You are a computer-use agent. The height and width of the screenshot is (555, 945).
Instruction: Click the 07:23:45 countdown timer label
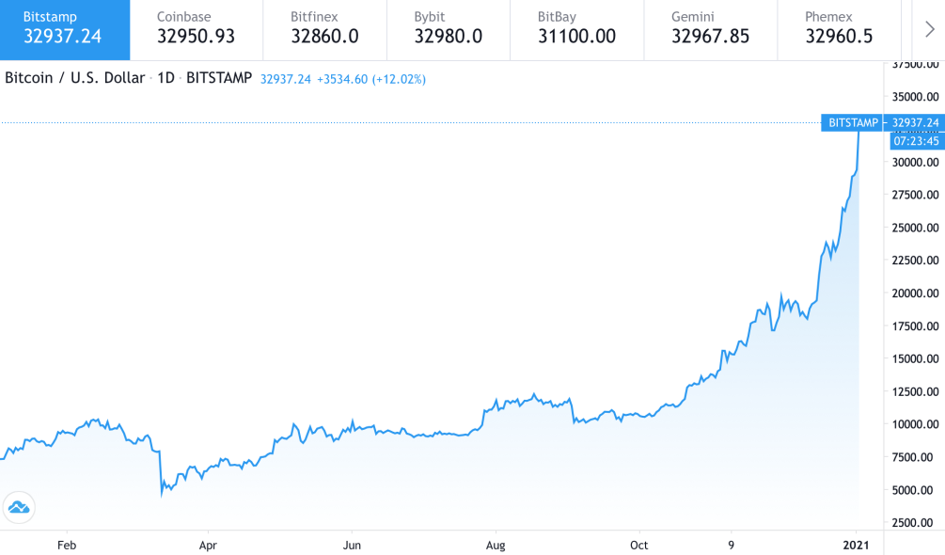916,141
